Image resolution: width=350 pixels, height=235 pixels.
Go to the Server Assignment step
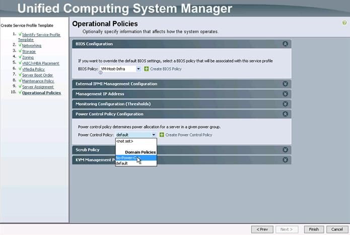38,87
